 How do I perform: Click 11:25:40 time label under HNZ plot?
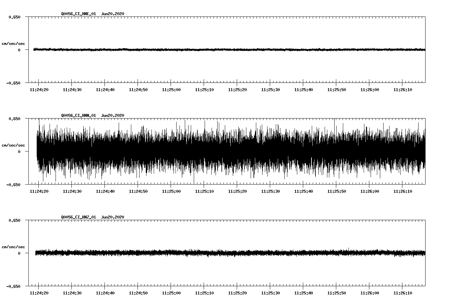pos(304,293)
